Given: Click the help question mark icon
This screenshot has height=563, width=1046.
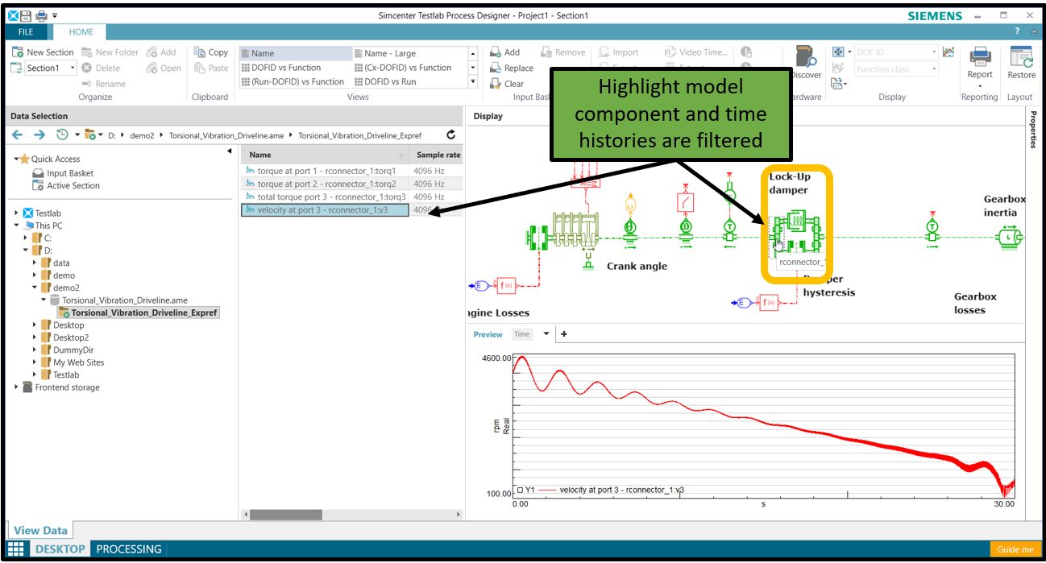Looking at the screenshot, I should tap(1019, 31).
